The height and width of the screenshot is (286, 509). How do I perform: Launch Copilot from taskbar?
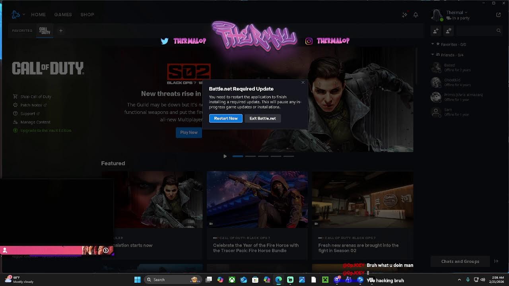pyautogui.click(x=220, y=280)
